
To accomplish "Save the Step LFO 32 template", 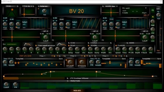I will (x=61, y=59).
